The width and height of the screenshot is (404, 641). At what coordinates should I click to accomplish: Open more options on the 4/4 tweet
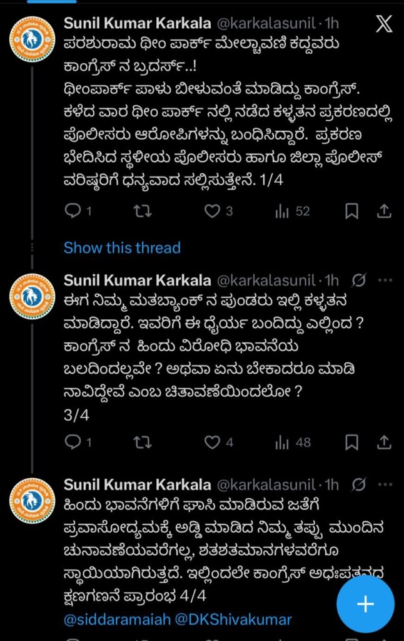tap(385, 485)
